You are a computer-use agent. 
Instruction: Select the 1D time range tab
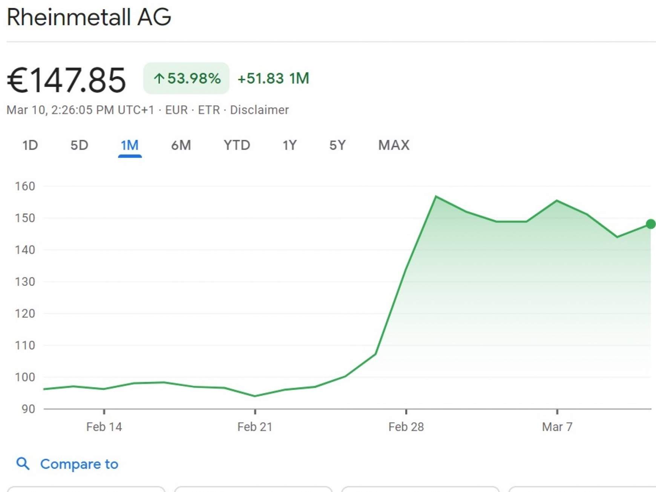30,145
